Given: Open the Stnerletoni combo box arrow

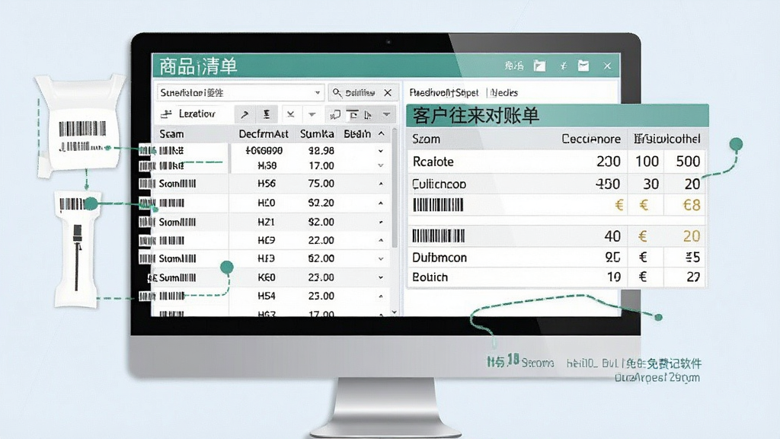Looking at the screenshot, I should tap(318, 92).
